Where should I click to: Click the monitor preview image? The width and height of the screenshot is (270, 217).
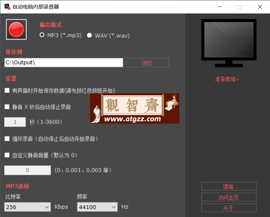pos(229,43)
